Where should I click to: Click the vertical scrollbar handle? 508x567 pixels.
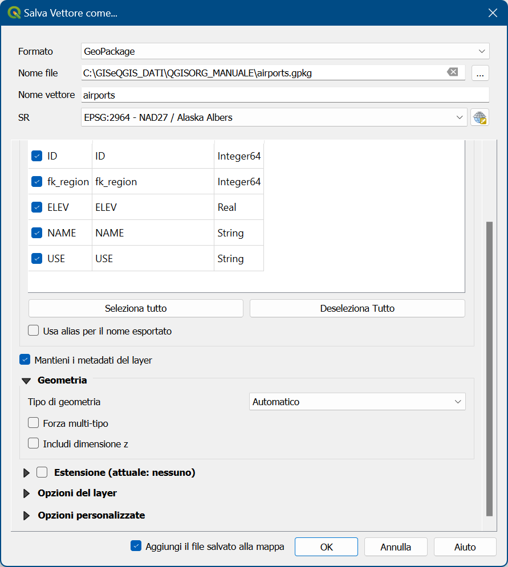(490, 369)
